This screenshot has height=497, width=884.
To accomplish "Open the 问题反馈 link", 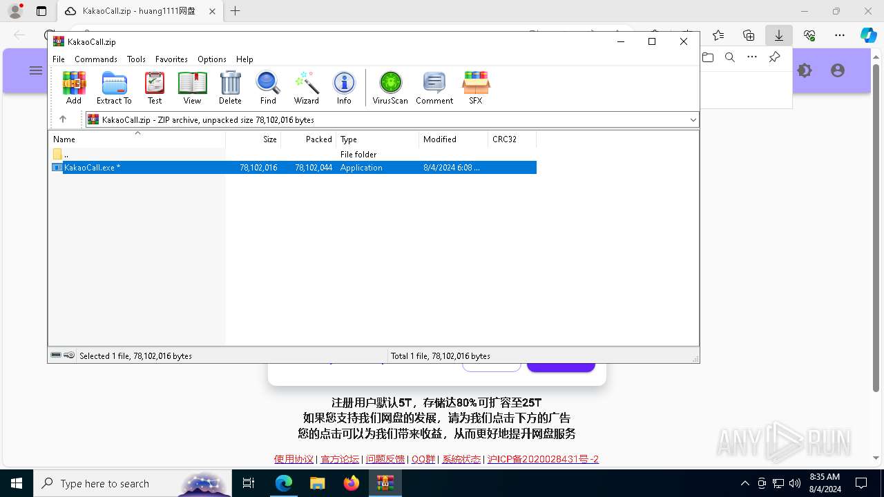I will 385,459.
